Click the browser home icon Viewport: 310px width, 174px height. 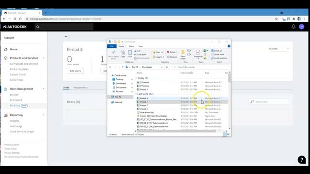pos(20,19)
